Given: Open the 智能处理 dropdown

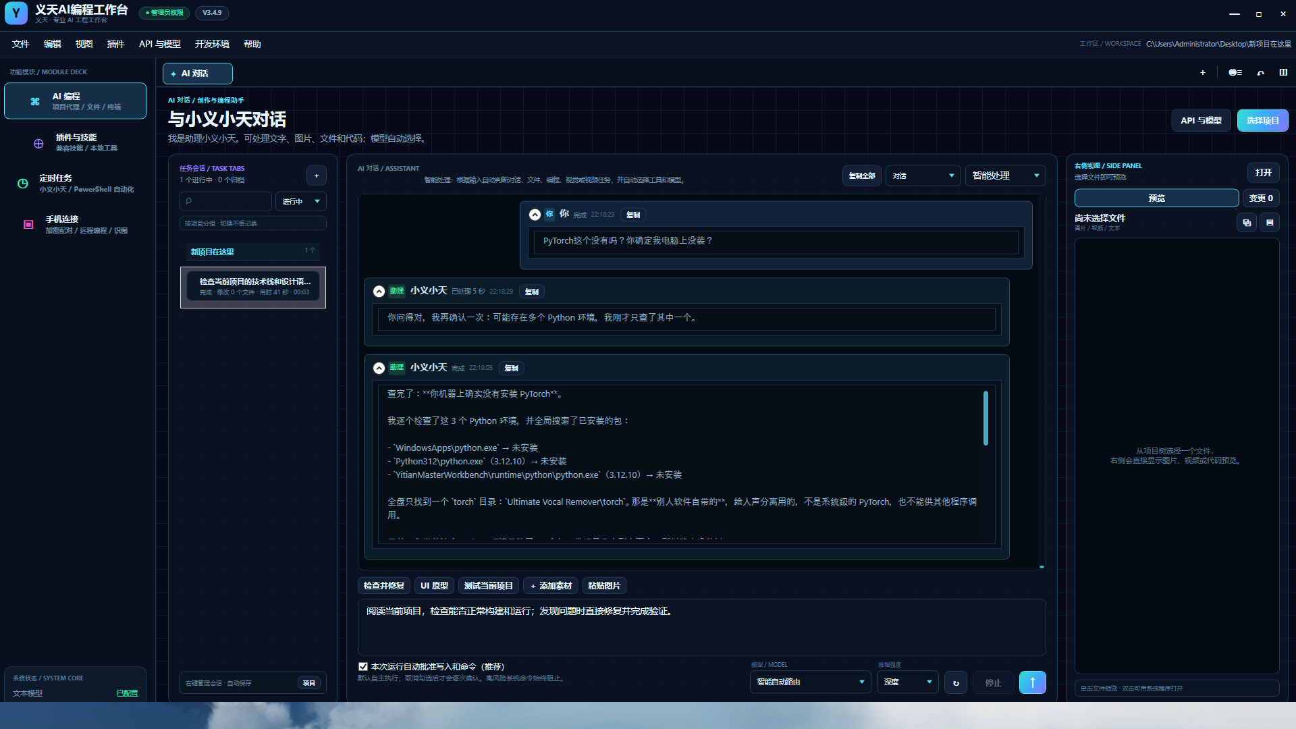Looking at the screenshot, I should click(1005, 175).
